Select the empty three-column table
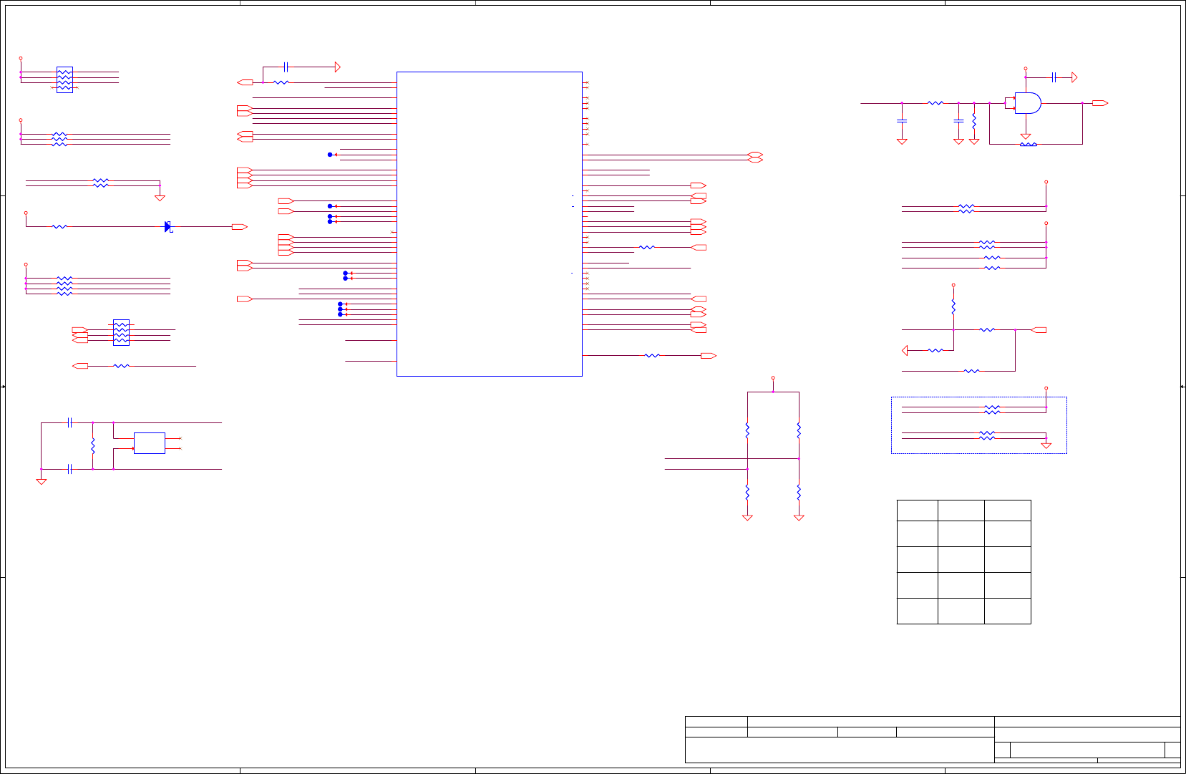 (964, 562)
